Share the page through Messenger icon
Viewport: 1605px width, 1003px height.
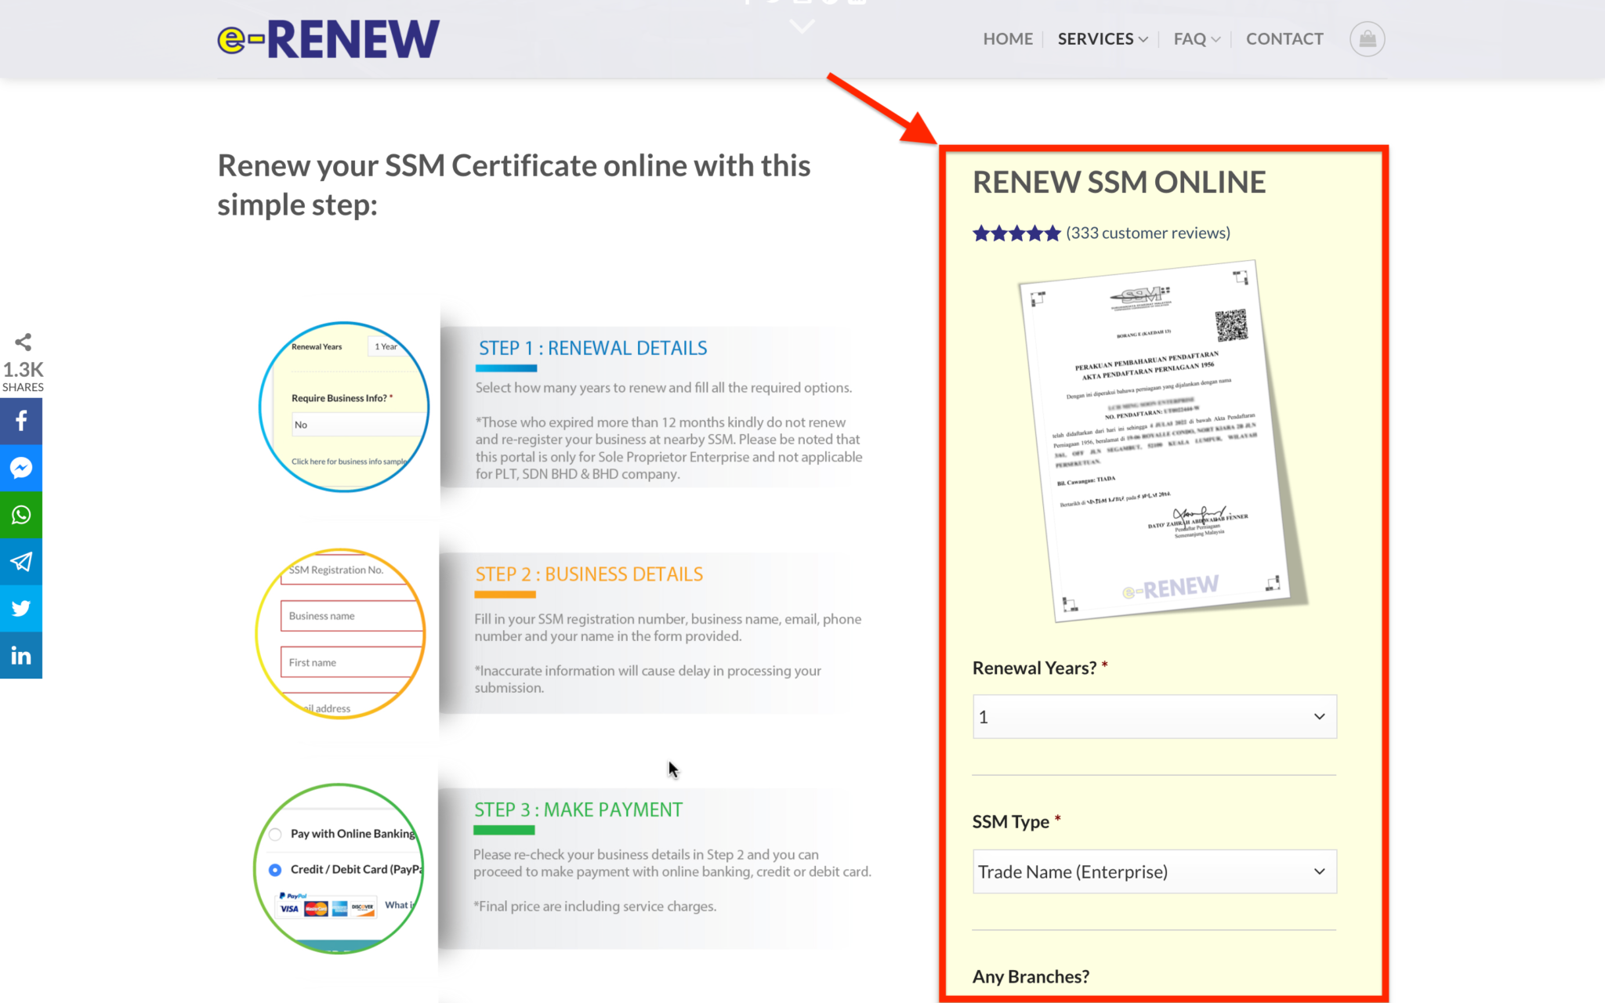click(x=21, y=468)
